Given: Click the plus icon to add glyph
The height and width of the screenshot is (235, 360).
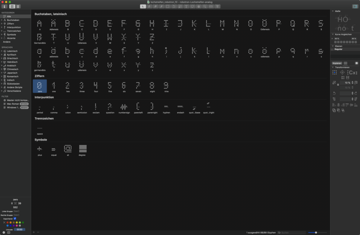Looking at the screenshot, I should pyautogui.click(x=34, y=232).
